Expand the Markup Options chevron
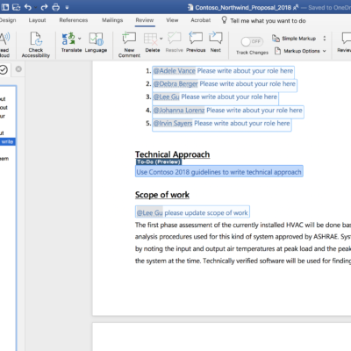Viewport: 351px width, 351px height. [324, 51]
